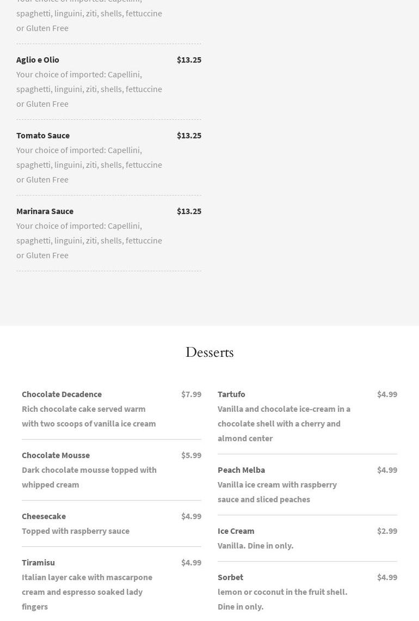This screenshot has height=621, width=419.
Task: Open the Chocolate Mousse dessert item
Action: click(x=56, y=455)
